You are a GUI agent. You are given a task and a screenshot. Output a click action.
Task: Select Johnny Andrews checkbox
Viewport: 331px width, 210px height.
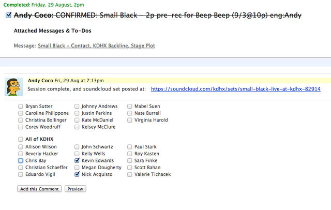pos(77,107)
